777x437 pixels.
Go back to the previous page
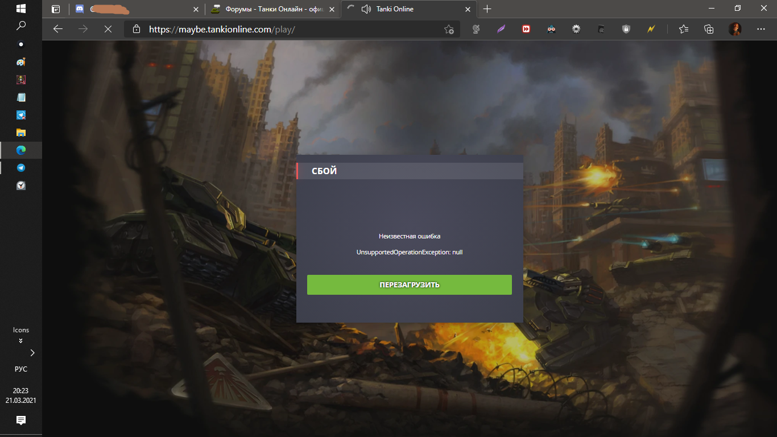pyautogui.click(x=57, y=29)
